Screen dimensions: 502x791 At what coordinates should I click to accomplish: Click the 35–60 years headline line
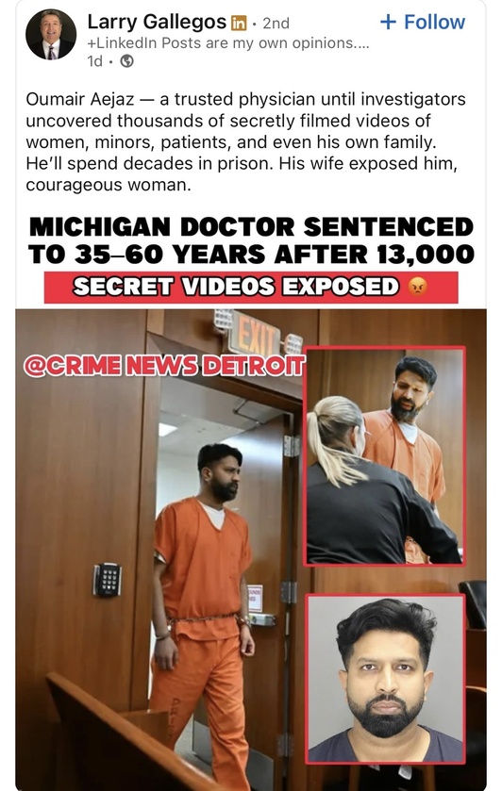251,254
